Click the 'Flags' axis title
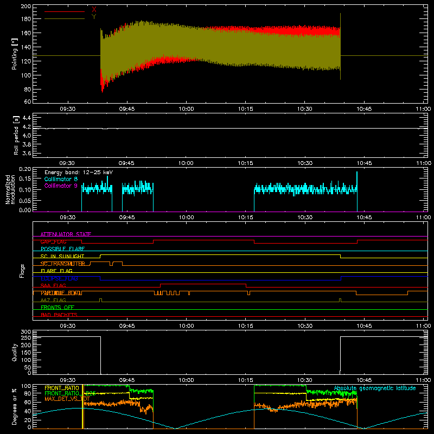Screen dimensions: 434x434 22,271
